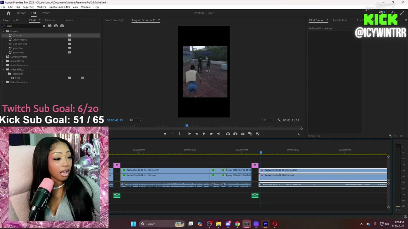Open the Discord taskbar icon

coord(228,224)
